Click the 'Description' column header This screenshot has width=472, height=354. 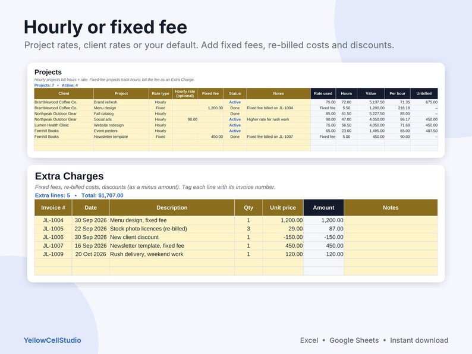(172, 207)
